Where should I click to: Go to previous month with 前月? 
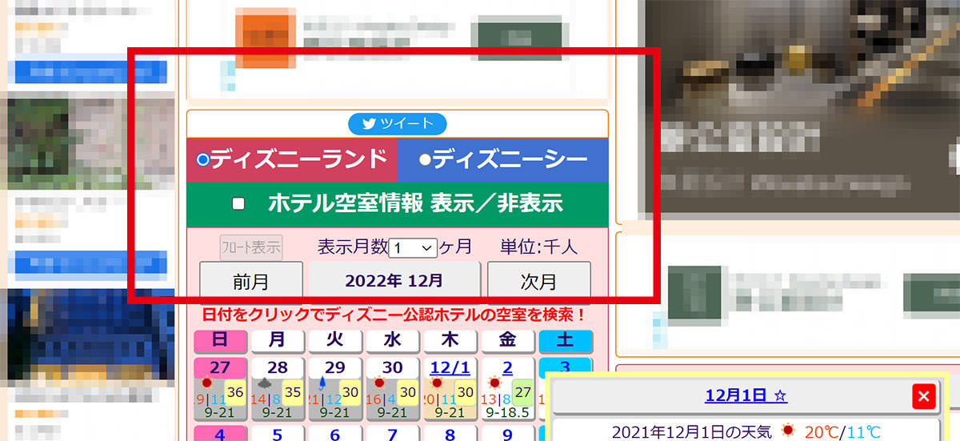pos(251,281)
